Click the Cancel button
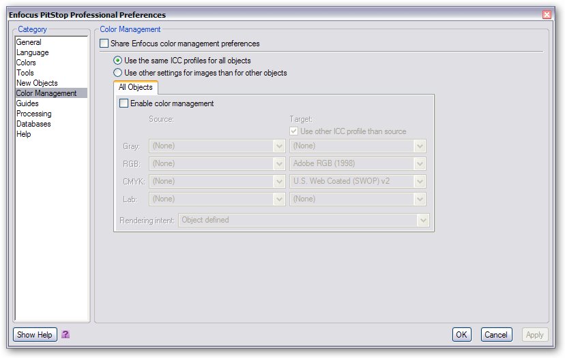 point(496,335)
